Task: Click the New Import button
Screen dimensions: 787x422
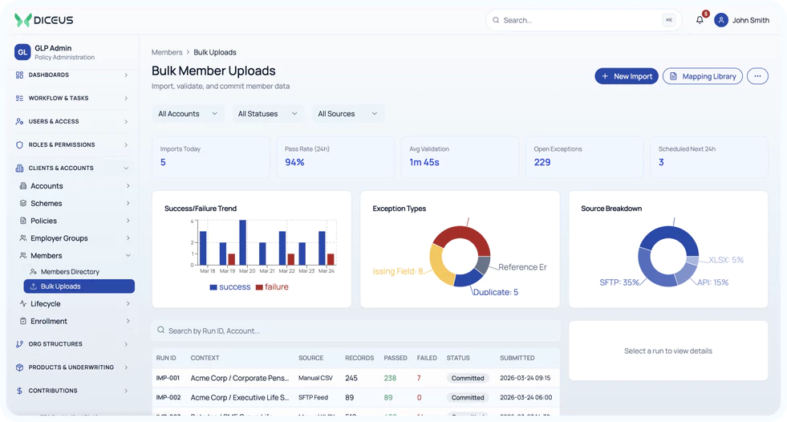Action: click(x=627, y=76)
